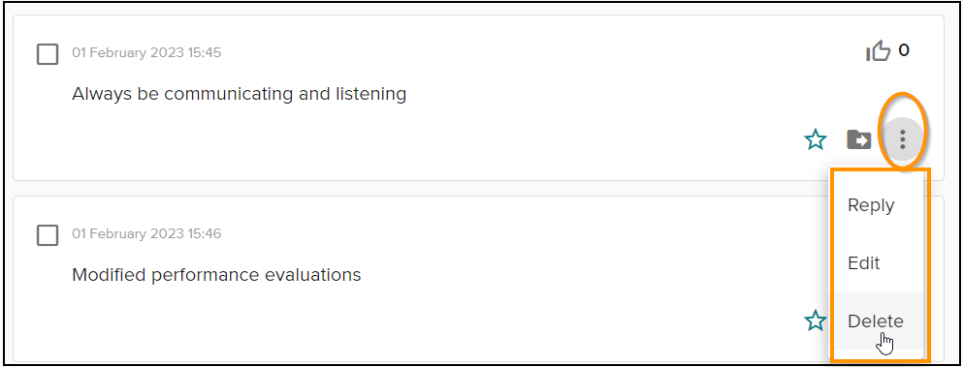Give a thumbs up to the 15:45 response
Screen dimensions: 963x367
pyautogui.click(x=878, y=51)
